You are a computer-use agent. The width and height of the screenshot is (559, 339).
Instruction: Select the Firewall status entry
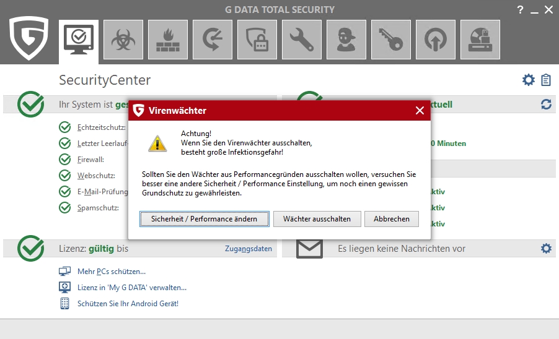coord(90,160)
